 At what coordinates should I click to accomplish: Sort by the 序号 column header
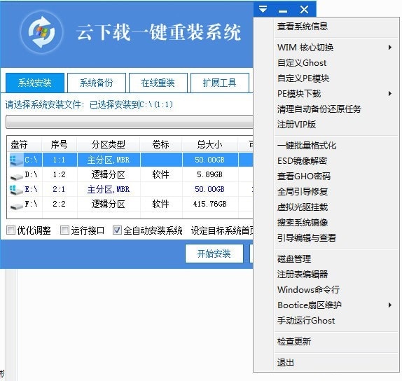point(60,144)
